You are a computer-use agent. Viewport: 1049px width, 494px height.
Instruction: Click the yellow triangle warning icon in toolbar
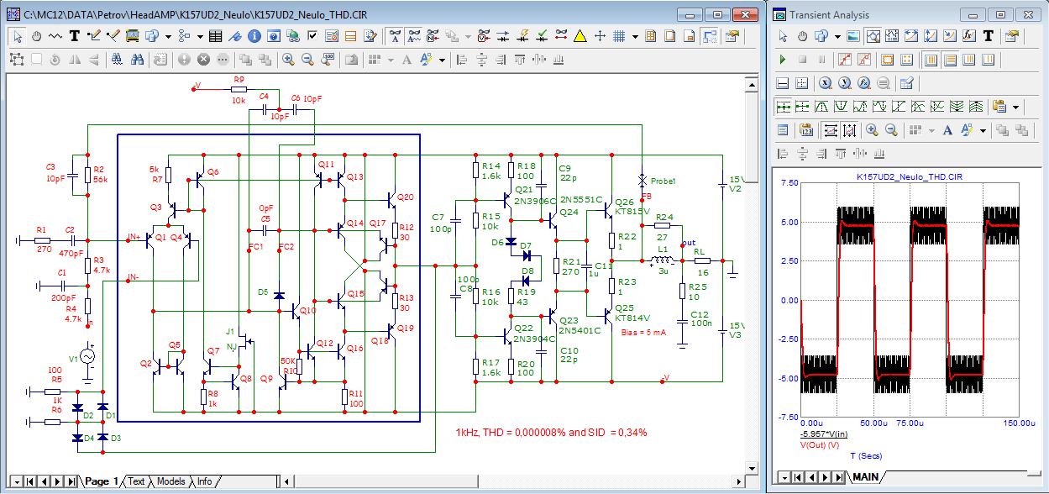(580, 36)
